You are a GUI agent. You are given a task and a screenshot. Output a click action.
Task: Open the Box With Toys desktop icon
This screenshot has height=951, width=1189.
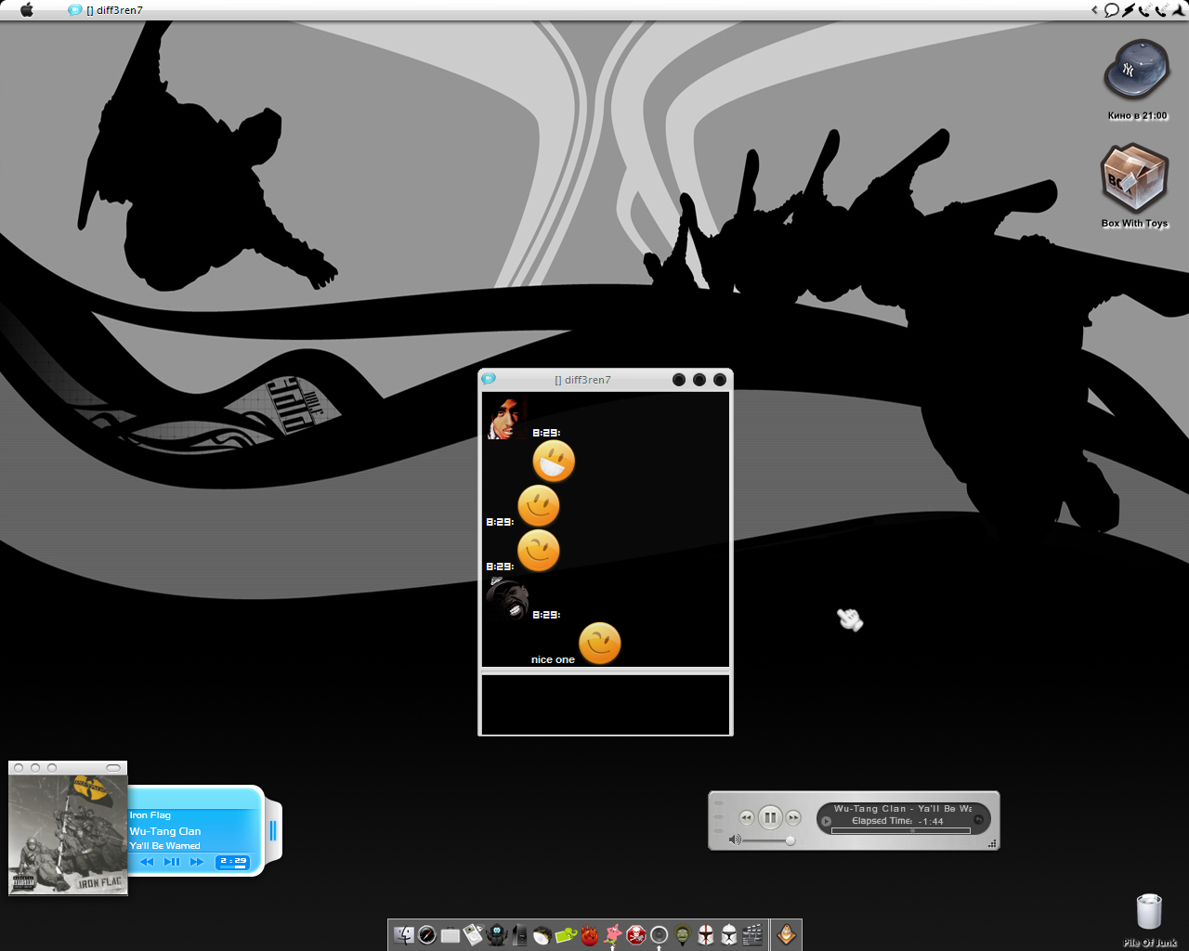pos(1134,186)
